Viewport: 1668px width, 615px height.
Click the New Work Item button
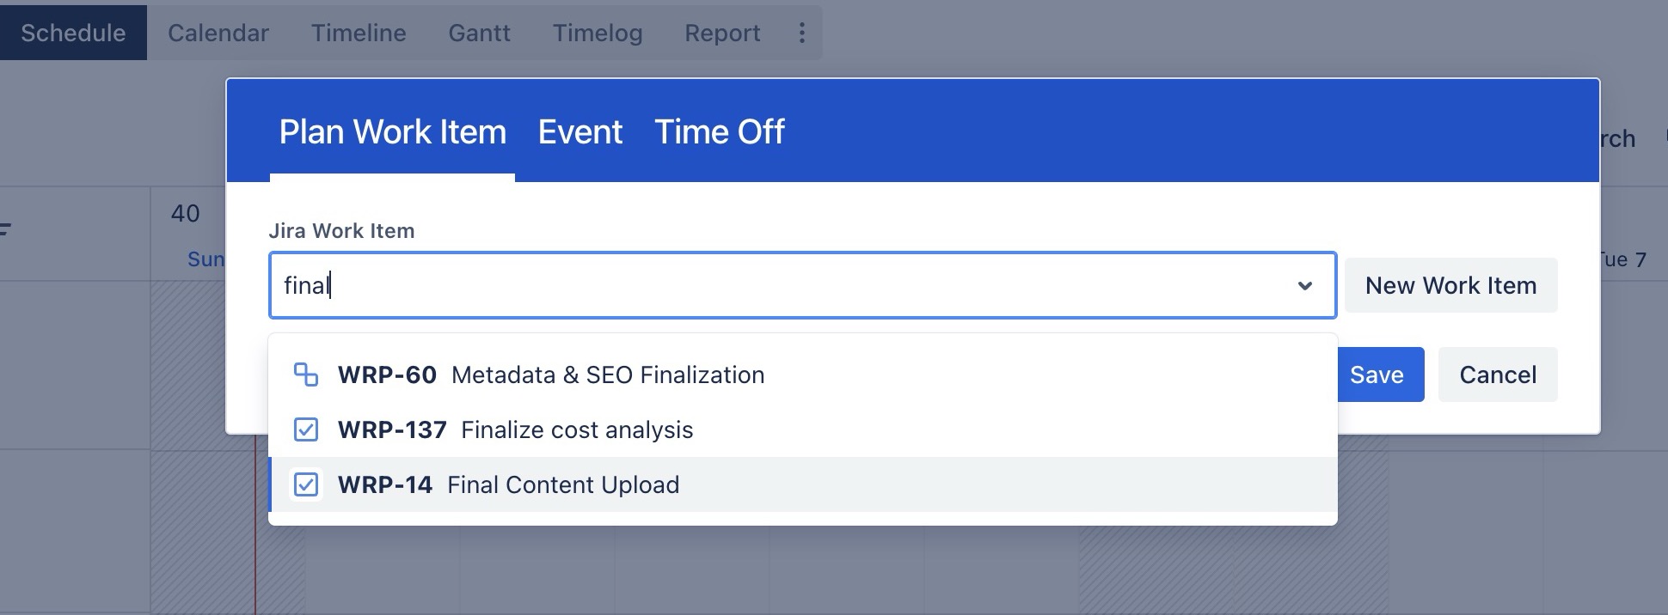pyautogui.click(x=1450, y=285)
